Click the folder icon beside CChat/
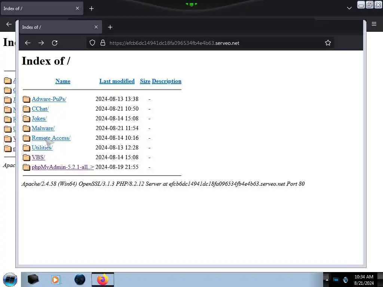383x287 pixels. (x=27, y=109)
